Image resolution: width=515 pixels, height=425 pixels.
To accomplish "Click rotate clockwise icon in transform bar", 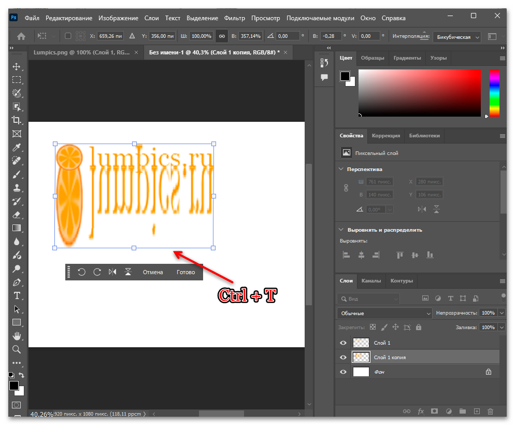I will (97, 272).
